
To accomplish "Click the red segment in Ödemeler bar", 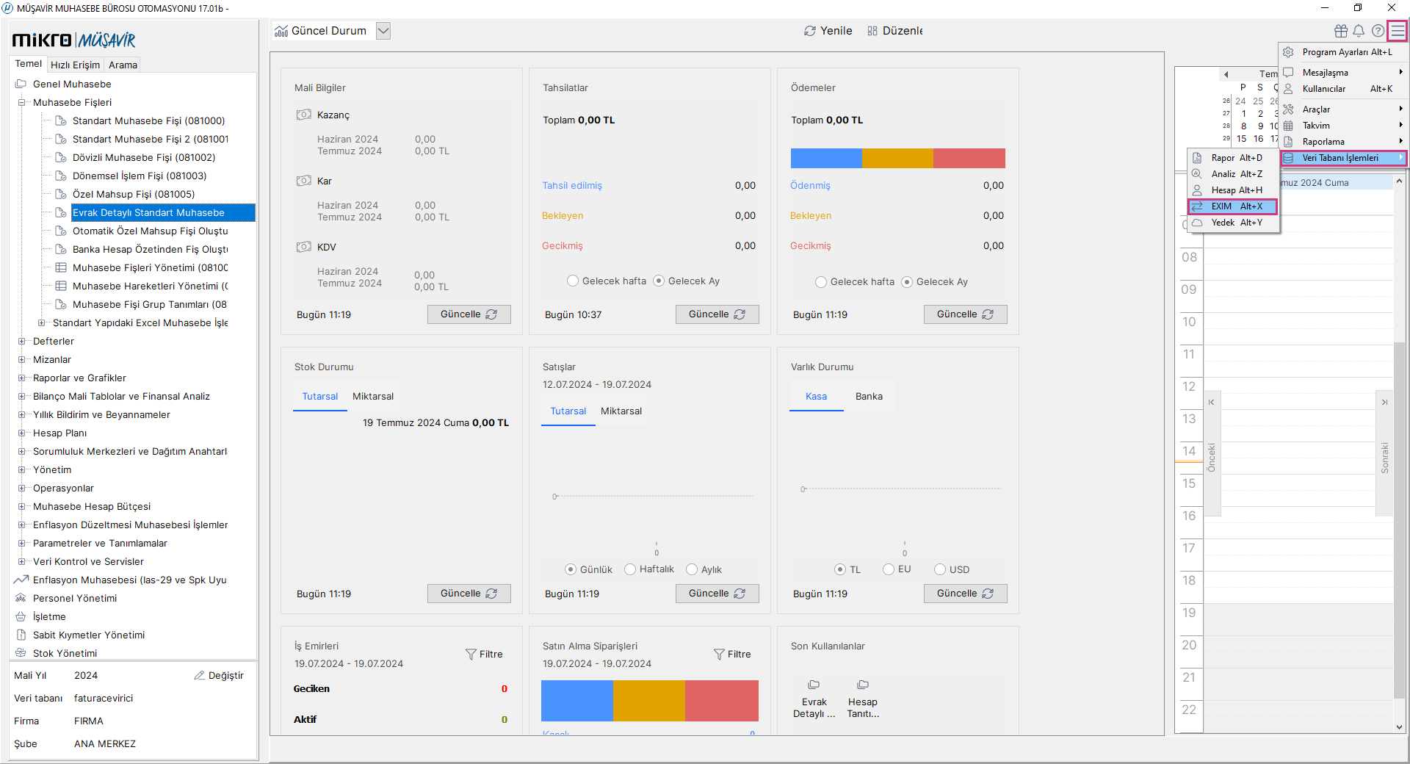I will [x=969, y=158].
